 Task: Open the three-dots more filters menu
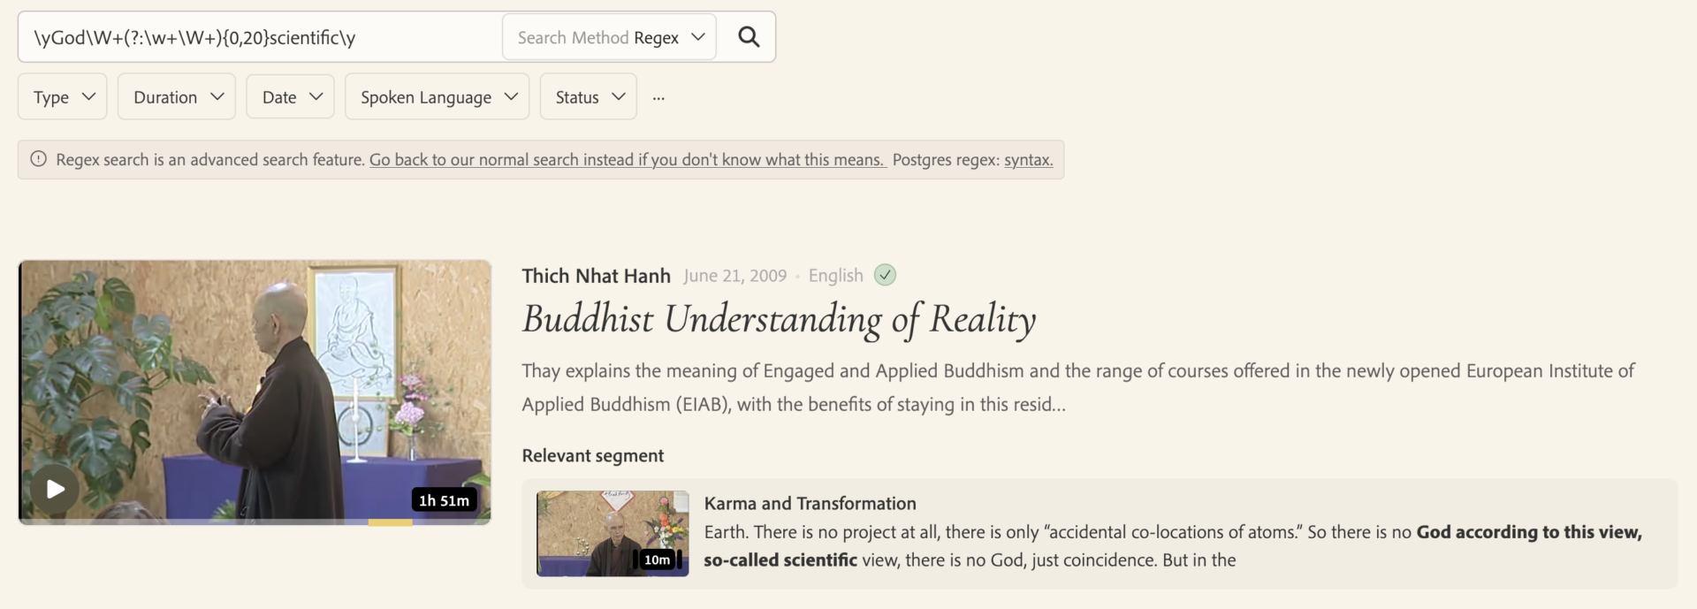pos(658,97)
